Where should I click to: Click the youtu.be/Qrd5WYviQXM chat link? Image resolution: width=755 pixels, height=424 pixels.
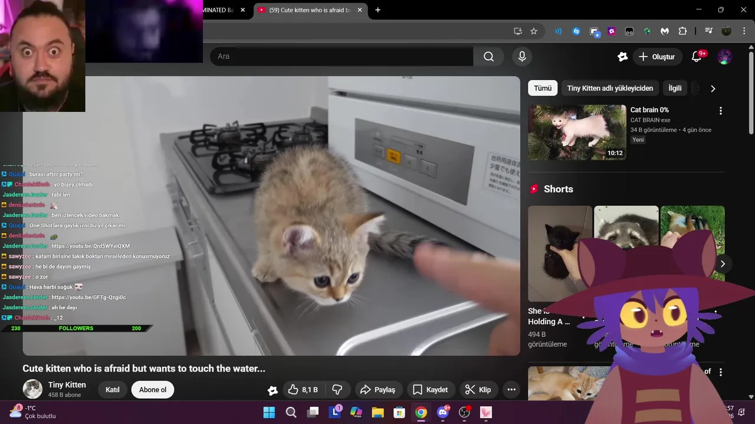[90, 246]
